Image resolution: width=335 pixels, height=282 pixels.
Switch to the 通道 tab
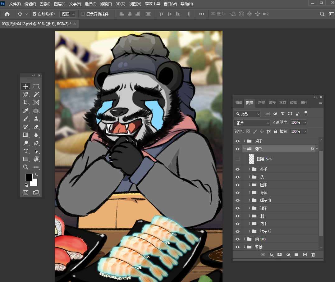[x=239, y=103]
